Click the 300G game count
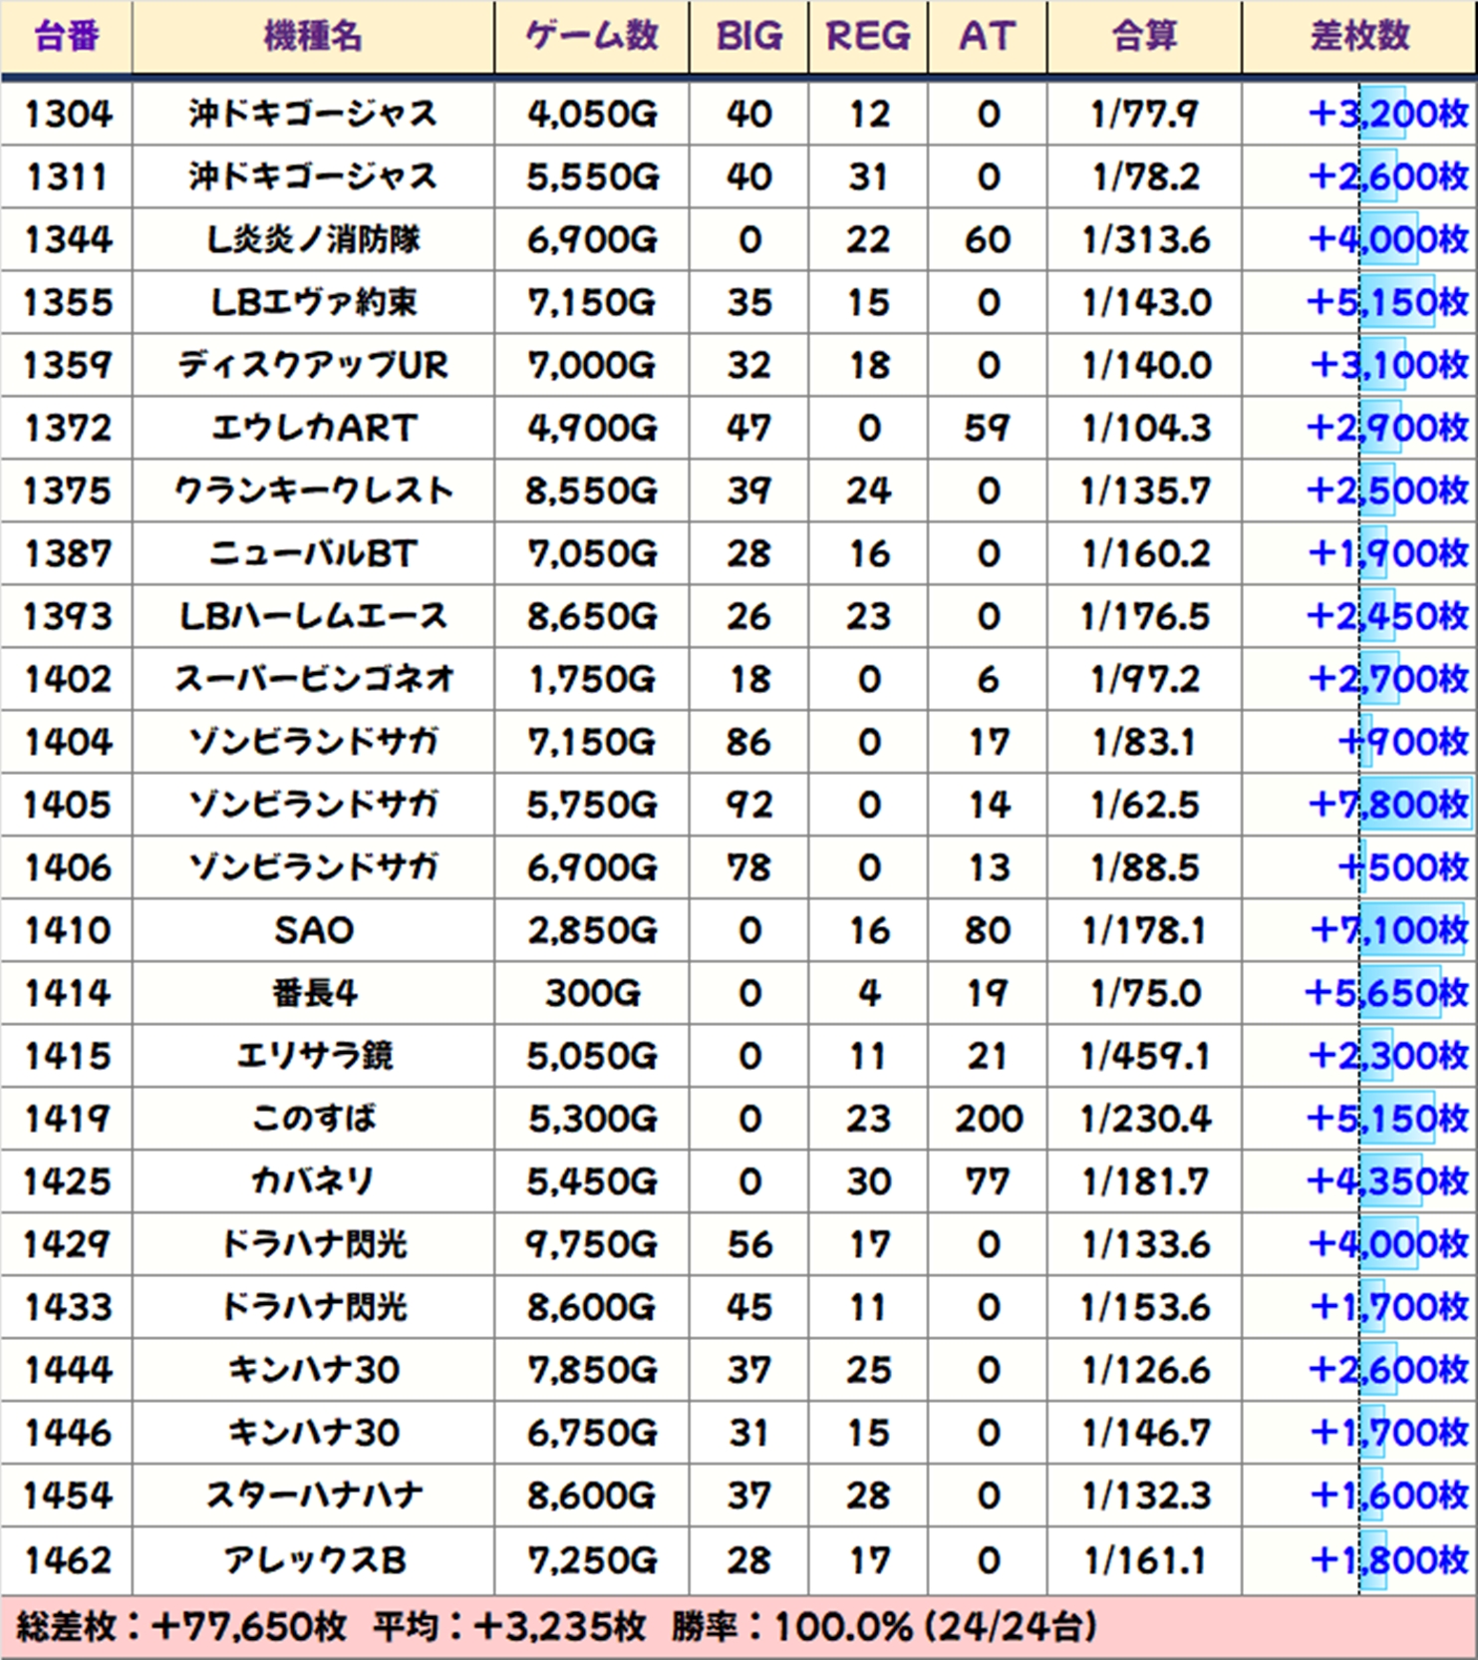The height and width of the screenshot is (1660, 1478). click(592, 994)
